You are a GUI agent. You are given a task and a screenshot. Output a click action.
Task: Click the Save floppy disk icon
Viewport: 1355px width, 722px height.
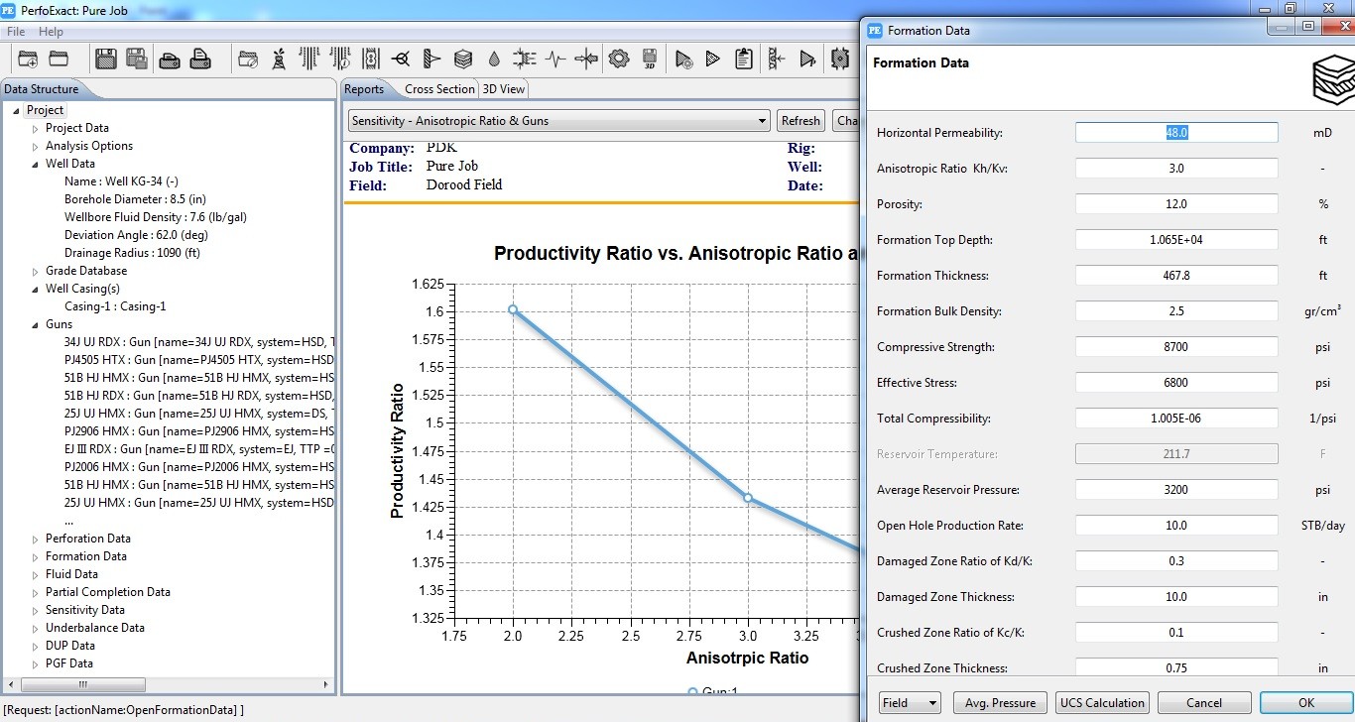pos(105,60)
